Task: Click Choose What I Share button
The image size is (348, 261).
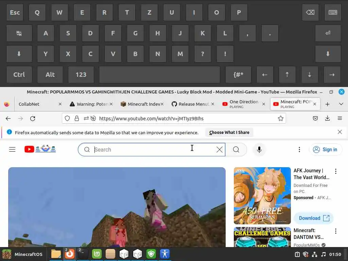Action: [229, 133]
